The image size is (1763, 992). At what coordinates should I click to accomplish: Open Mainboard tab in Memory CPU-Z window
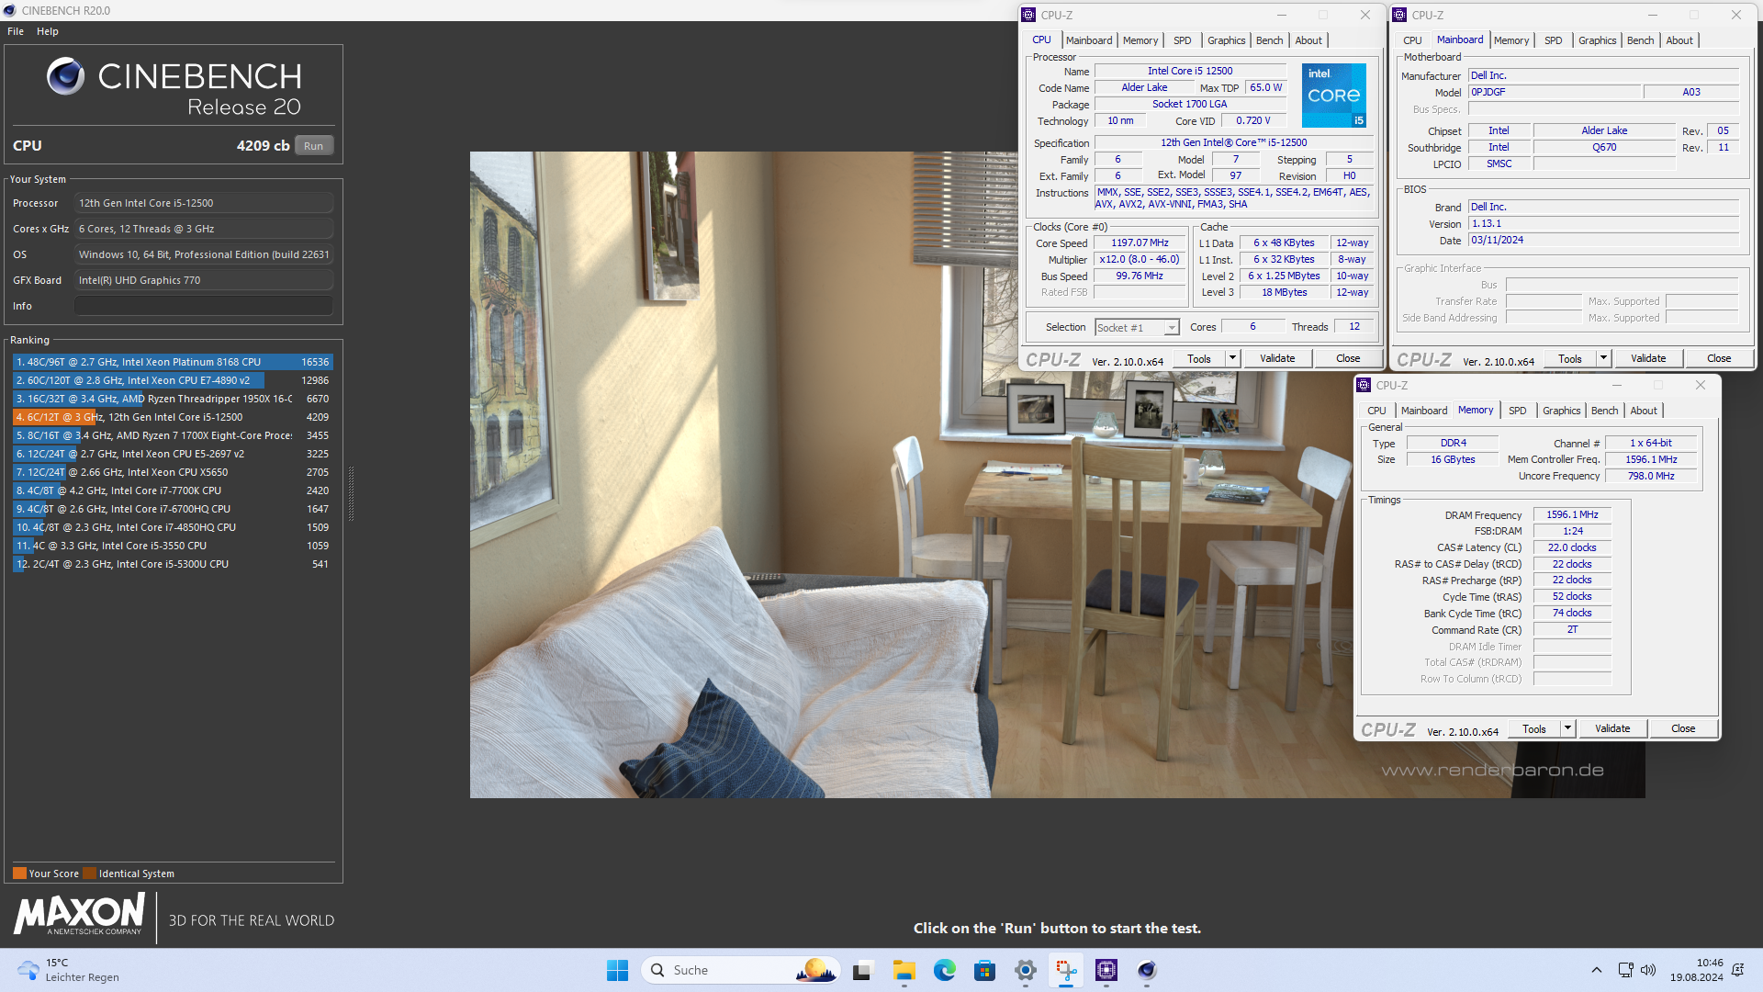point(1424,411)
